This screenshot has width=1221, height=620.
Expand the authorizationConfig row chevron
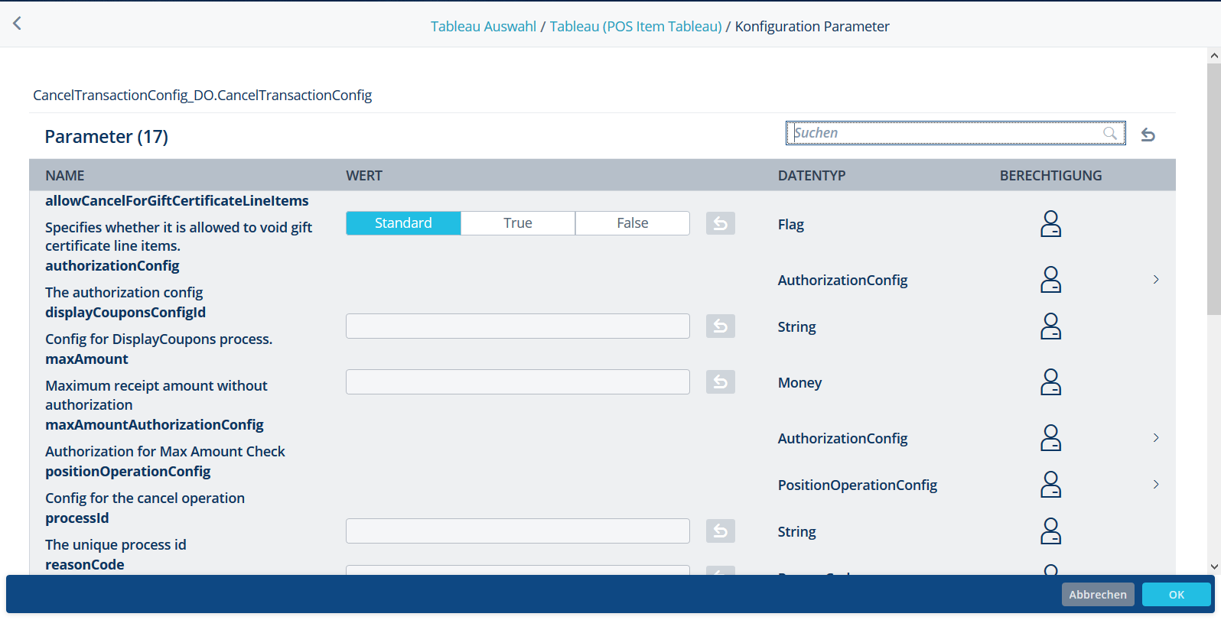(1156, 280)
